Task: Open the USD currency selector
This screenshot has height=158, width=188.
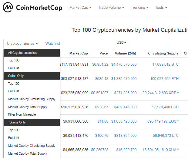Action: [x=121, y=43]
